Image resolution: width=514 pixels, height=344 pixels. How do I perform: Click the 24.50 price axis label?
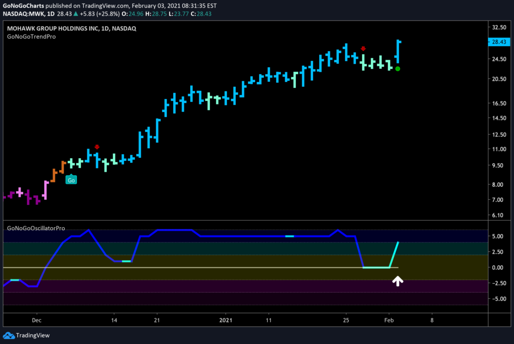(x=499, y=59)
